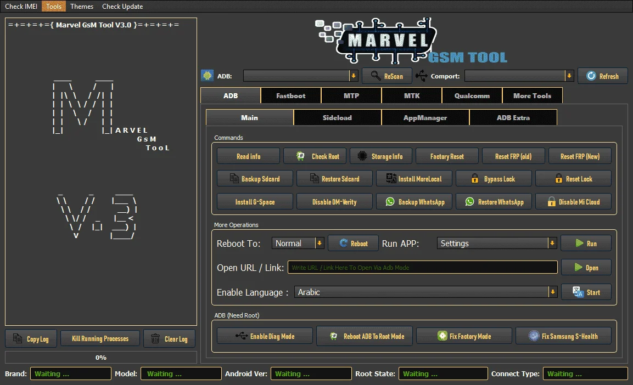Switch to the Sideload sub-tab

(337, 118)
